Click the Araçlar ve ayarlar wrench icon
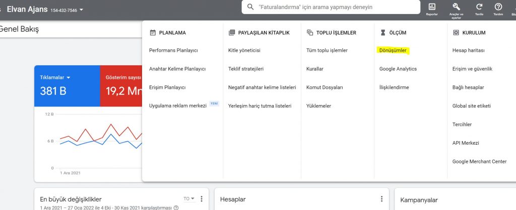 point(456,7)
